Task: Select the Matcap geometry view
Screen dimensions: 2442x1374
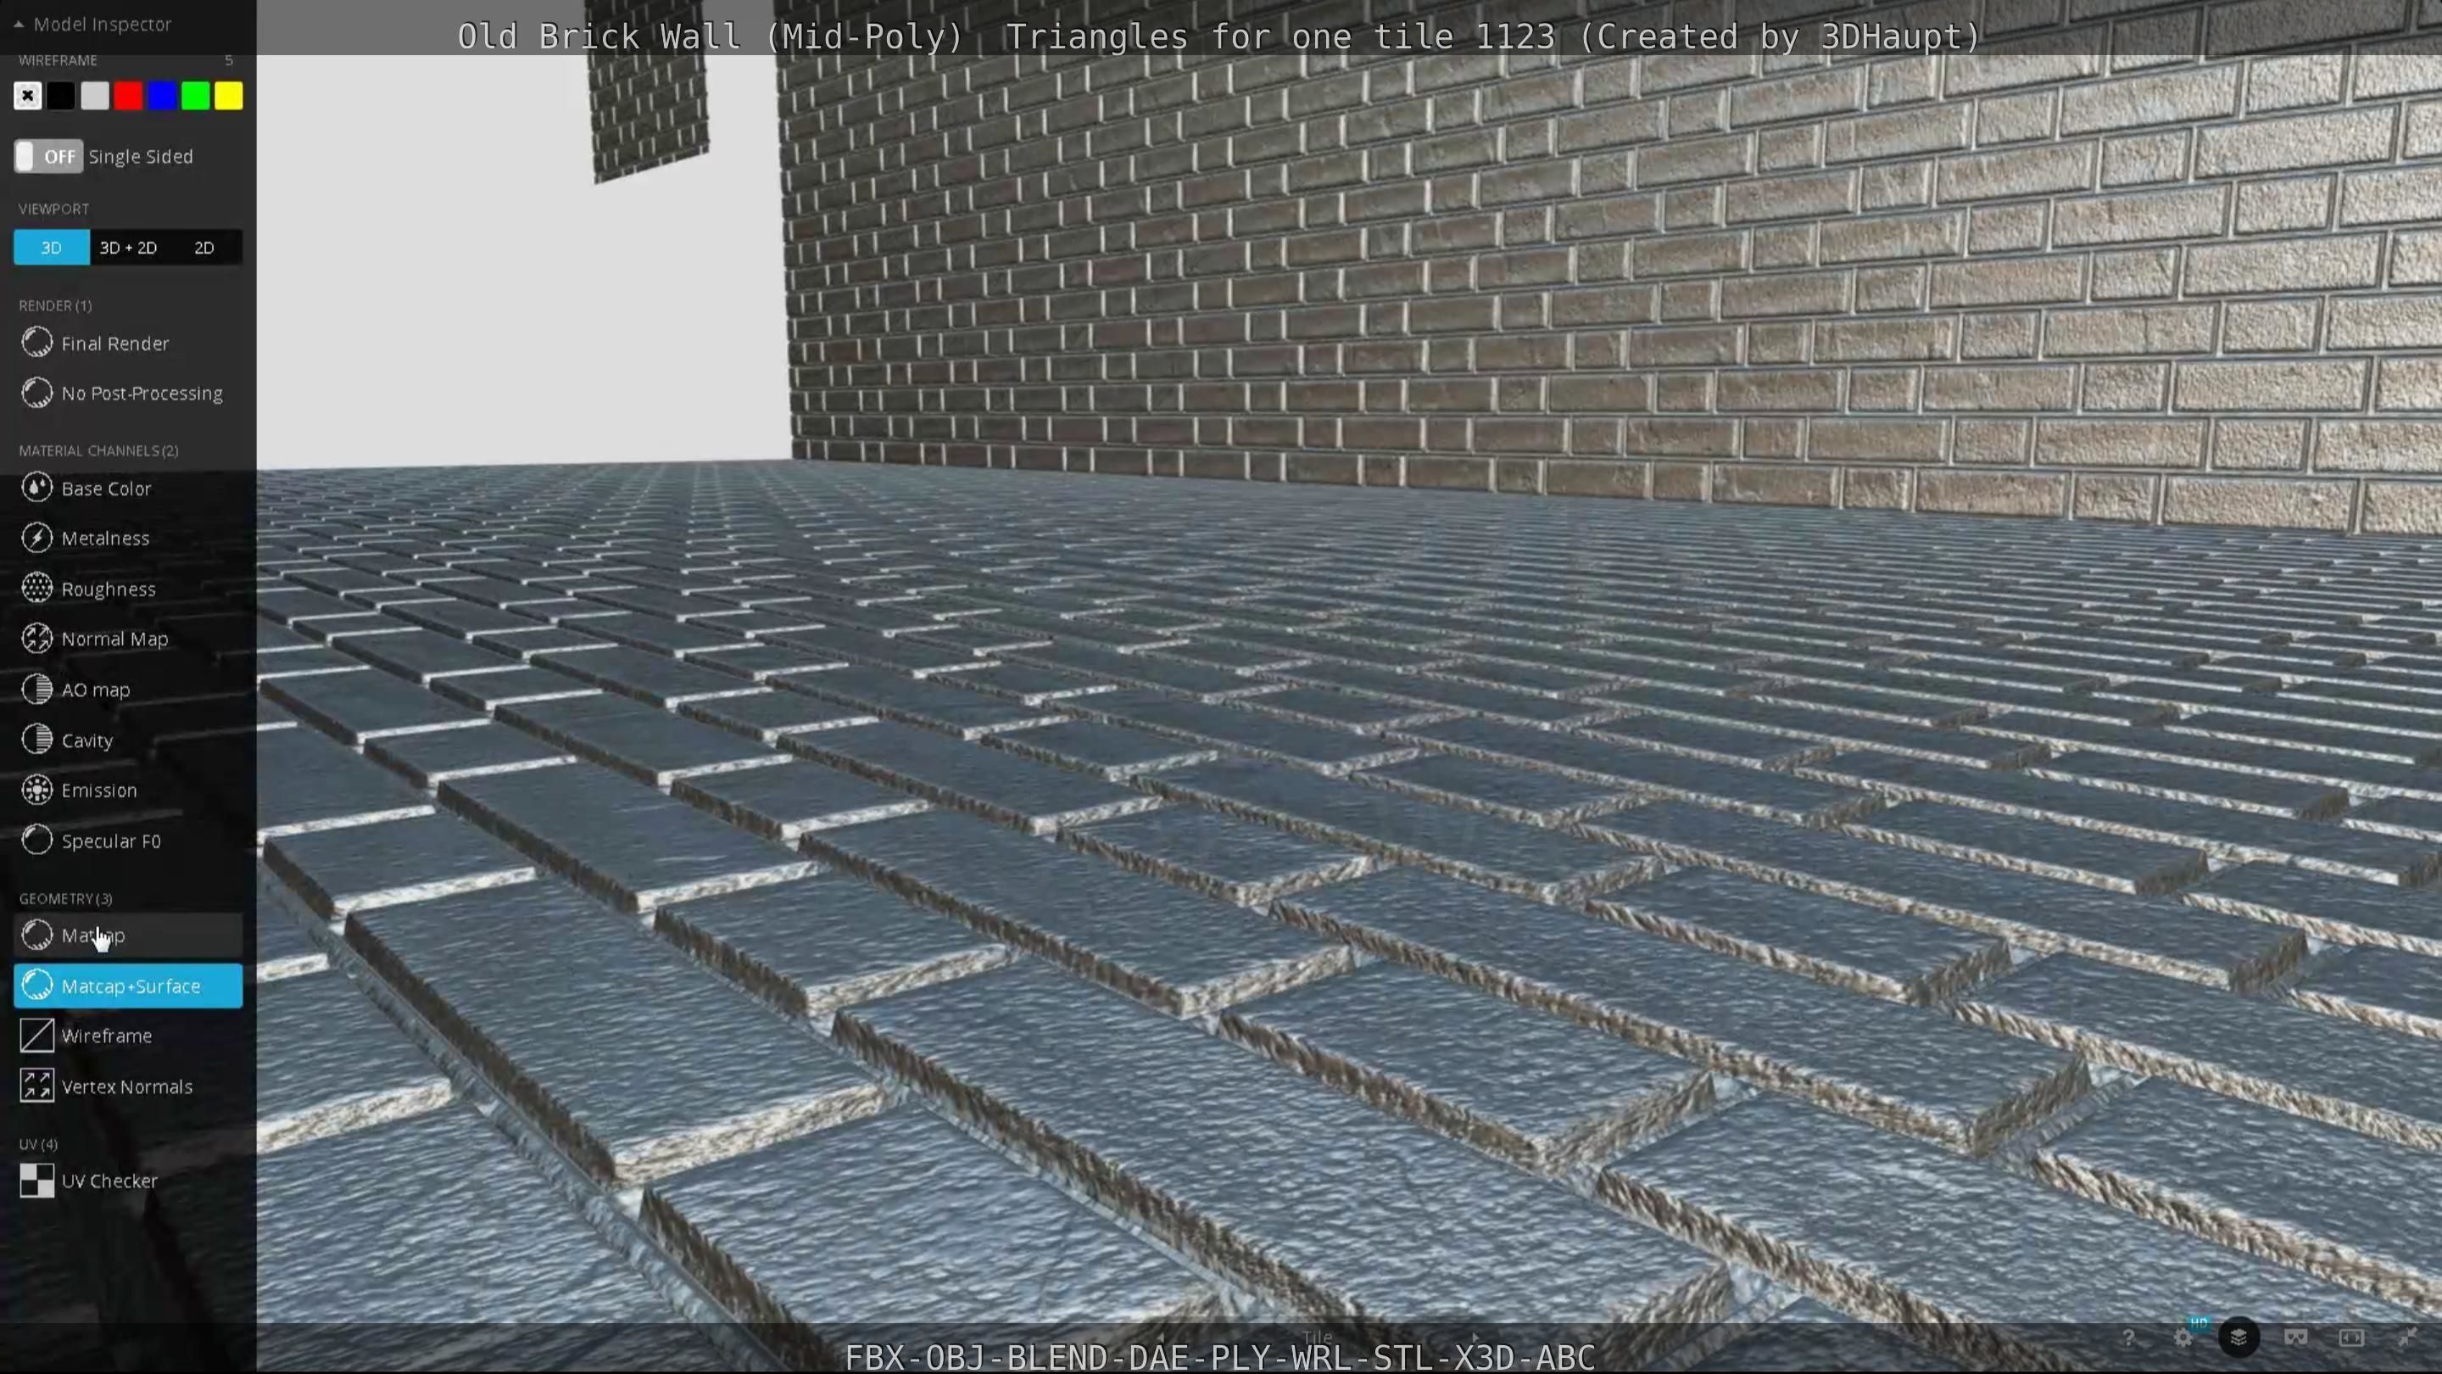Action: 128,935
